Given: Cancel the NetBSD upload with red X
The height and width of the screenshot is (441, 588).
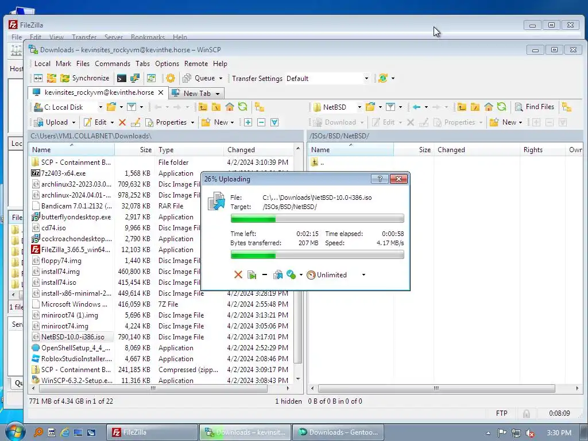Looking at the screenshot, I should tap(238, 275).
